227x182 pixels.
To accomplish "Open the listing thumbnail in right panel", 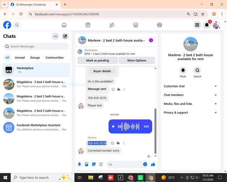I will coord(190,44).
